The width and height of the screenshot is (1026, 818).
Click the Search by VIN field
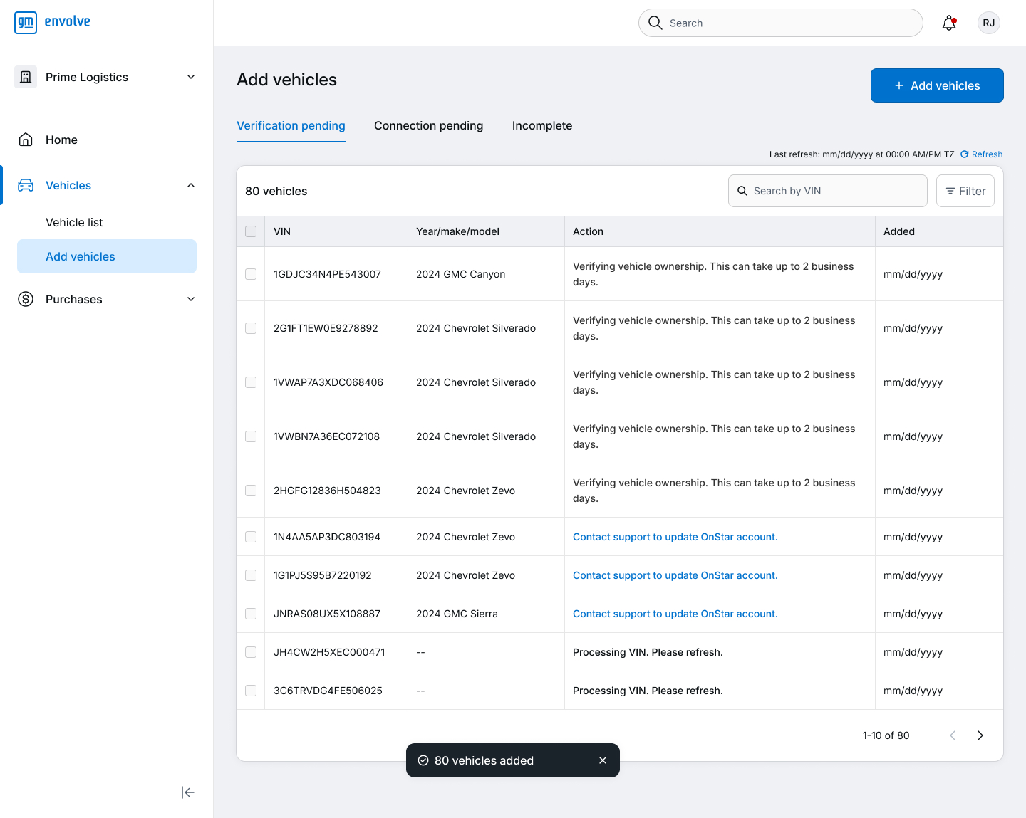coord(828,191)
